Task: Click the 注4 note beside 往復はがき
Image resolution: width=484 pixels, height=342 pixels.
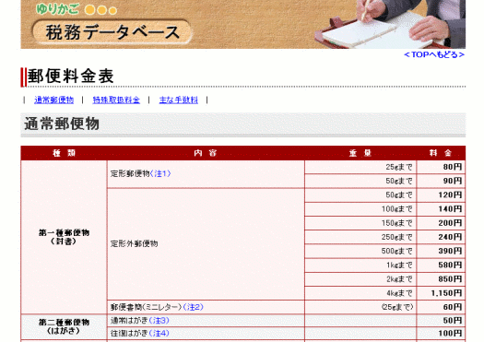Action: click(159, 334)
